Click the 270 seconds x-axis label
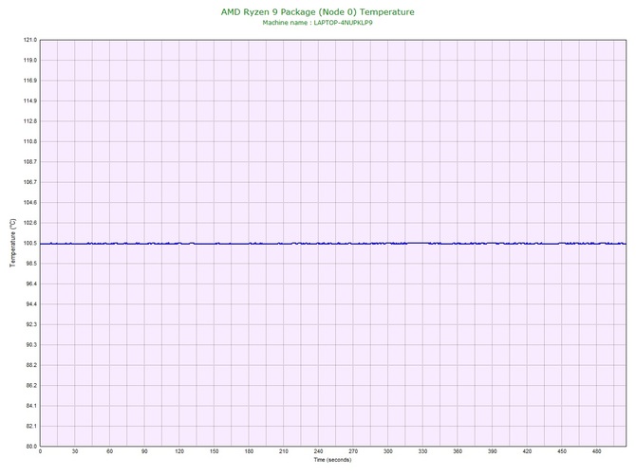Image resolution: width=636 pixels, height=476 pixels. [353, 451]
